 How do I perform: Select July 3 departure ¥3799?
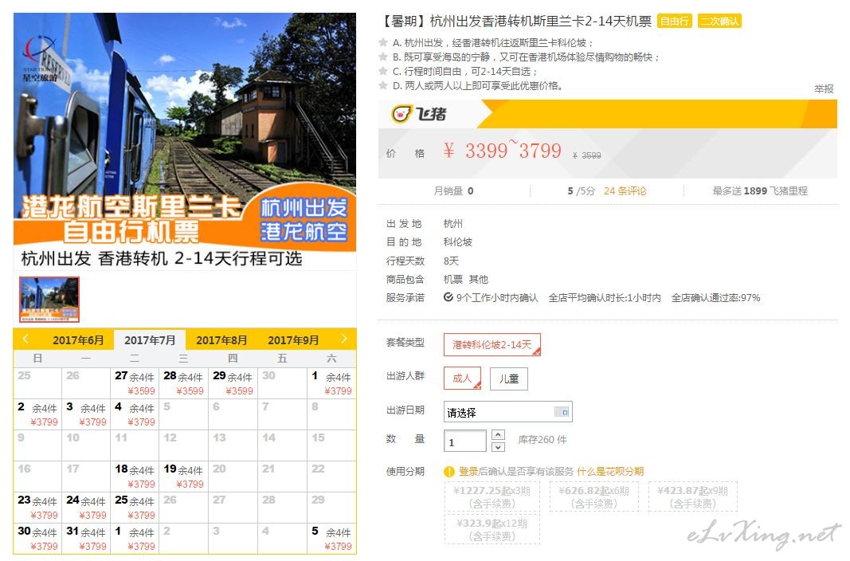pyautogui.click(x=86, y=414)
